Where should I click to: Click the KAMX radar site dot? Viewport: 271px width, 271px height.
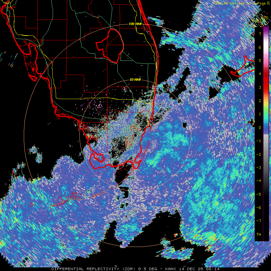point(135,135)
